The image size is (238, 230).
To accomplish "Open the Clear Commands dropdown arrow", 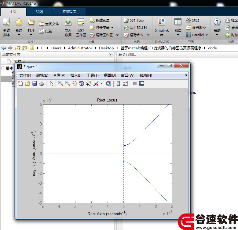I will [148, 35].
